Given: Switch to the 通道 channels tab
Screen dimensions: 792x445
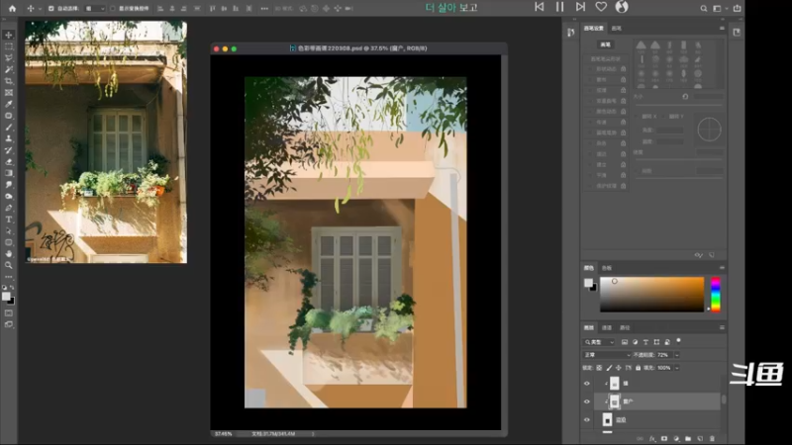Looking at the screenshot, I should coord(607,328).
